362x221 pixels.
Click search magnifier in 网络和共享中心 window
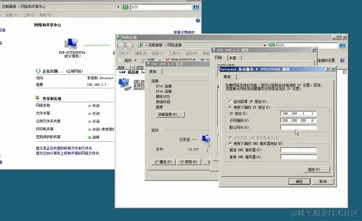tap(196, 7)
